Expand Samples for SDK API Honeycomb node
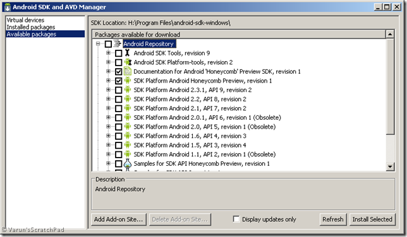The height and width of the screenshot is (237, 407). coord(108,163)
